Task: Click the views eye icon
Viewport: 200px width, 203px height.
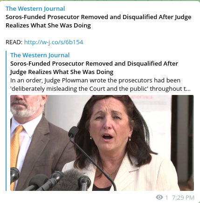Action: [x=159, y=197]
